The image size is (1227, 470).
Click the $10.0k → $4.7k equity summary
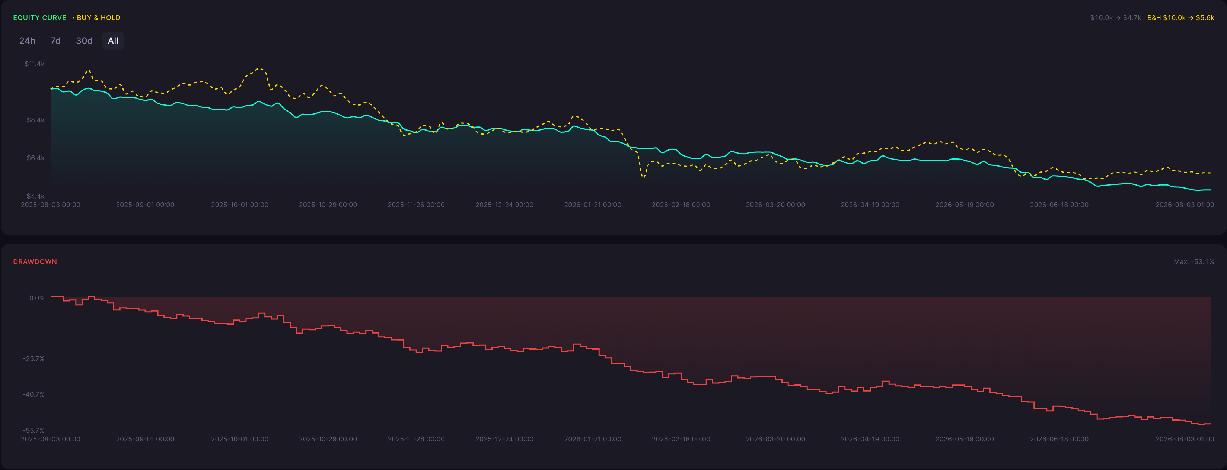[1116, 17]
